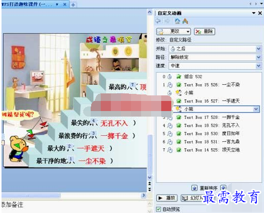Click animation order tag 2 beside 最大的手
264x213 pixels.
70,146
